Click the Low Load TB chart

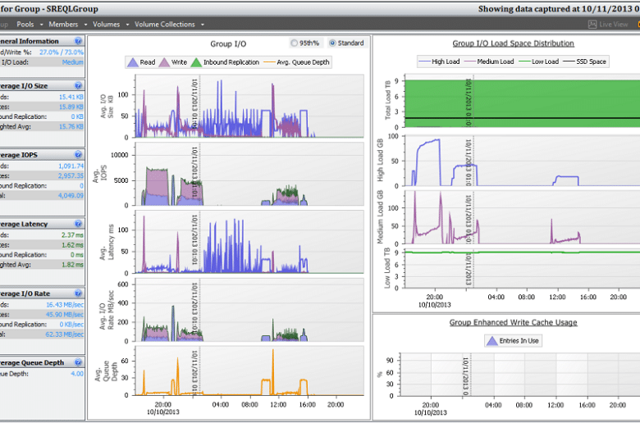pos(522,268)
